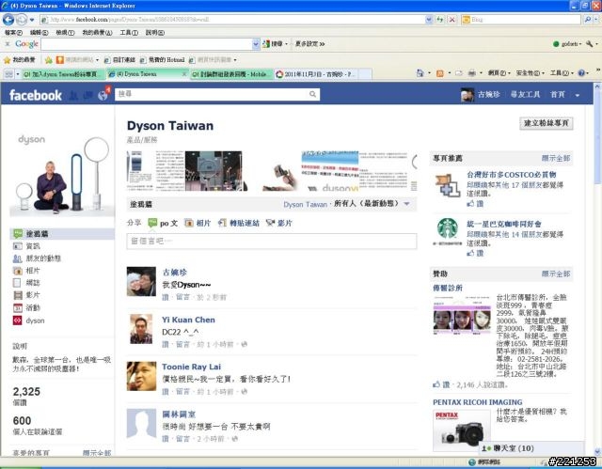
Task: Click 顯示全部 in the 贊助 section
Action: pos(556,274)
